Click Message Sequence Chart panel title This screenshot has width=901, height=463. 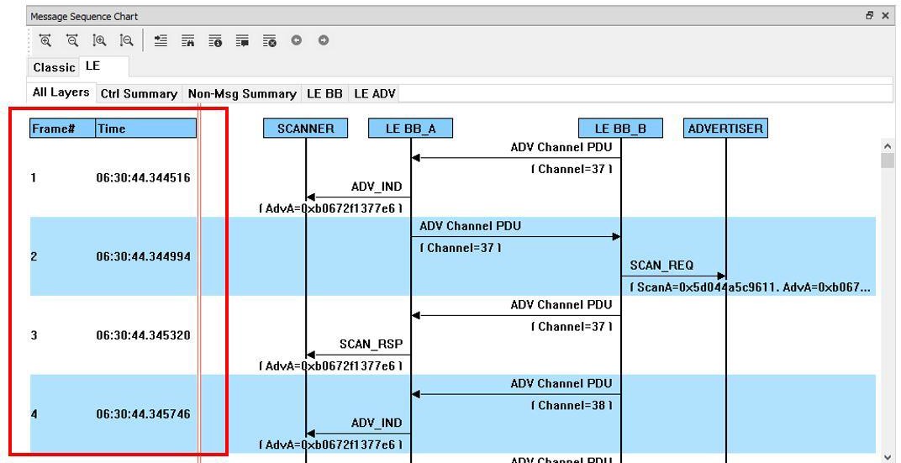tap(84, 17)
